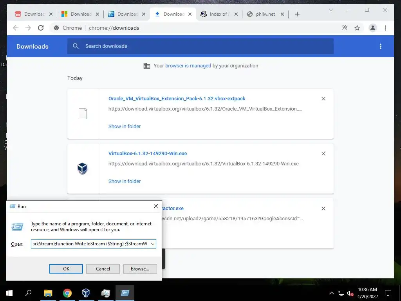Image resolution: width=401 pixels, height=301 pixels.
Task: Close the Run dialog with X
Action: point(156,206)
